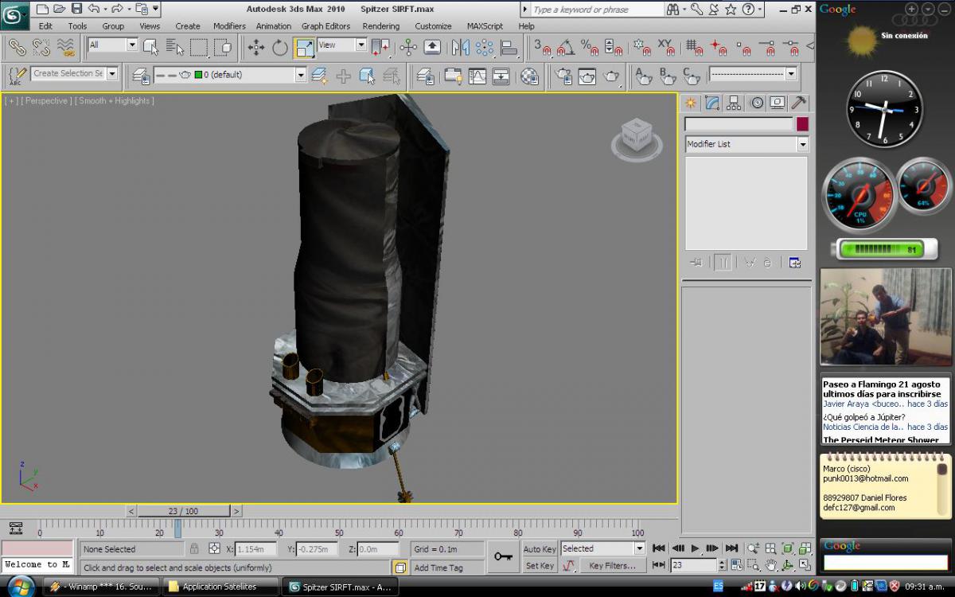Click the time slider showing 23 / 100

pyautogui.click(x=184, y=511)
